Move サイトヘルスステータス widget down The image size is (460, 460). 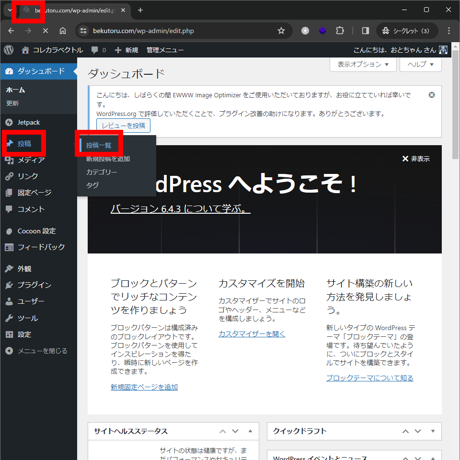[x=235, y=431]
